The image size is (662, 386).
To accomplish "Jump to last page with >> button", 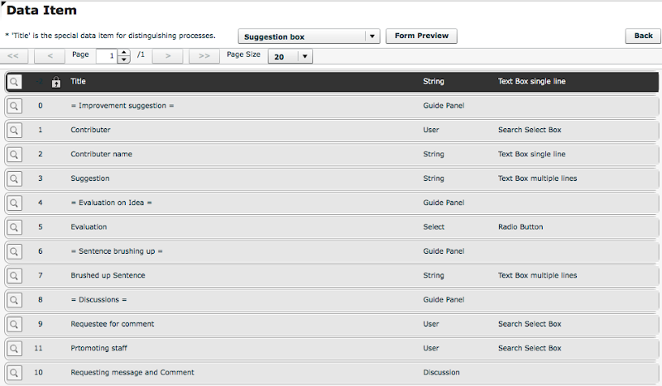I will pyautogui.click(x=204, y=56).
